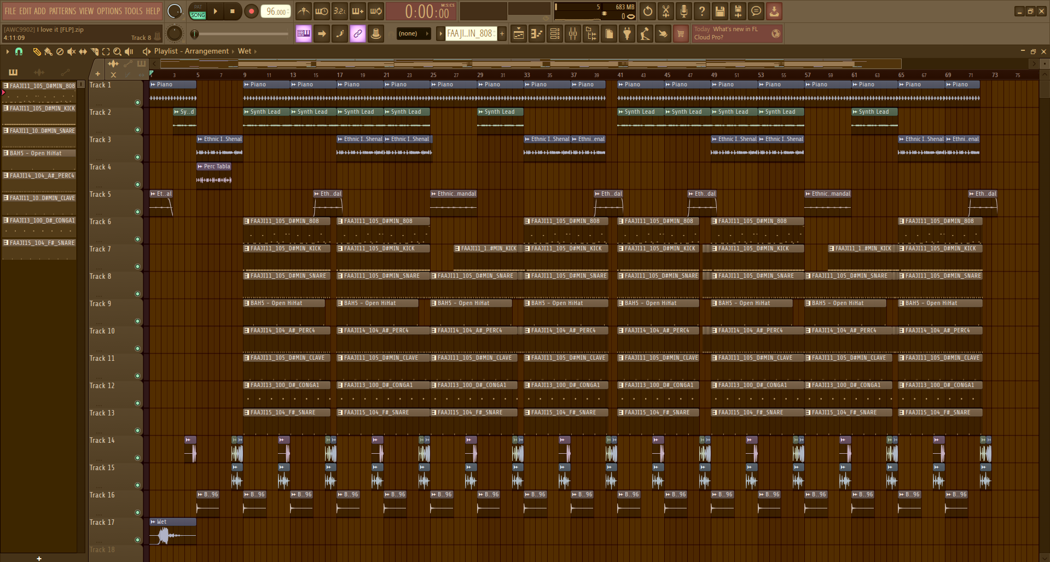1050x562 pixels.
Task: Open the Piano roll view icon
Action: (537, 34)
